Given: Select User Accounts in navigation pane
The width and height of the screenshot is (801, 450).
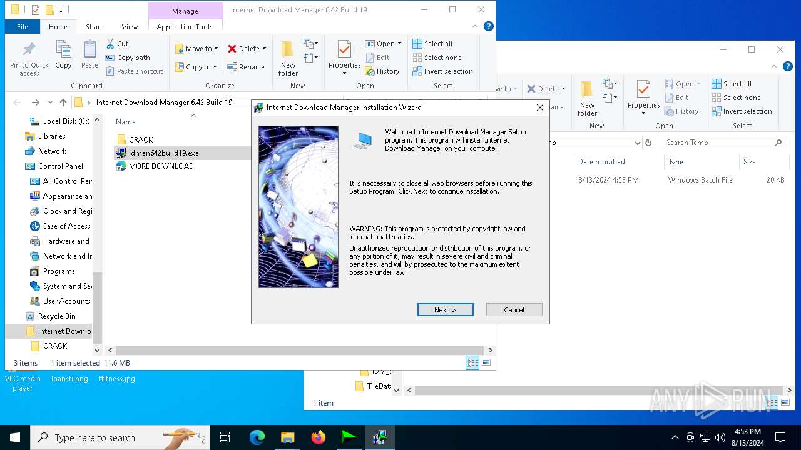Looking at the screenshot, I should [x=60, y=301].
